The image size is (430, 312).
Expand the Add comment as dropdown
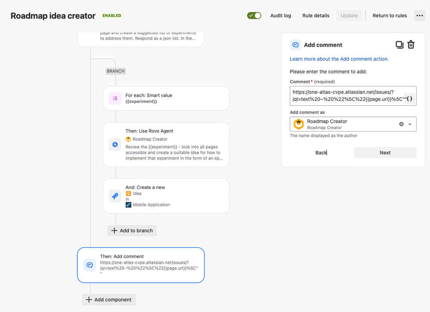click(410, 124)
